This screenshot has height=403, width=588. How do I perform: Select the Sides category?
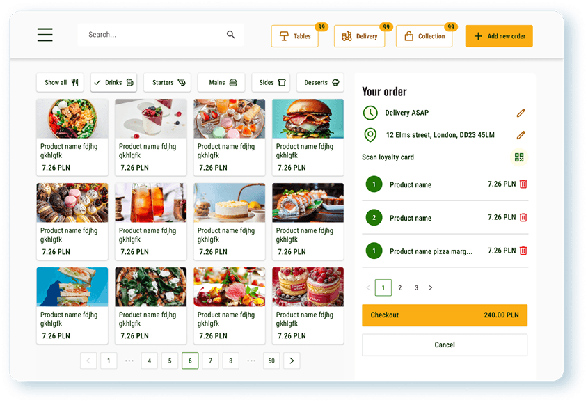pyautogui.click(x=271, y=83)
